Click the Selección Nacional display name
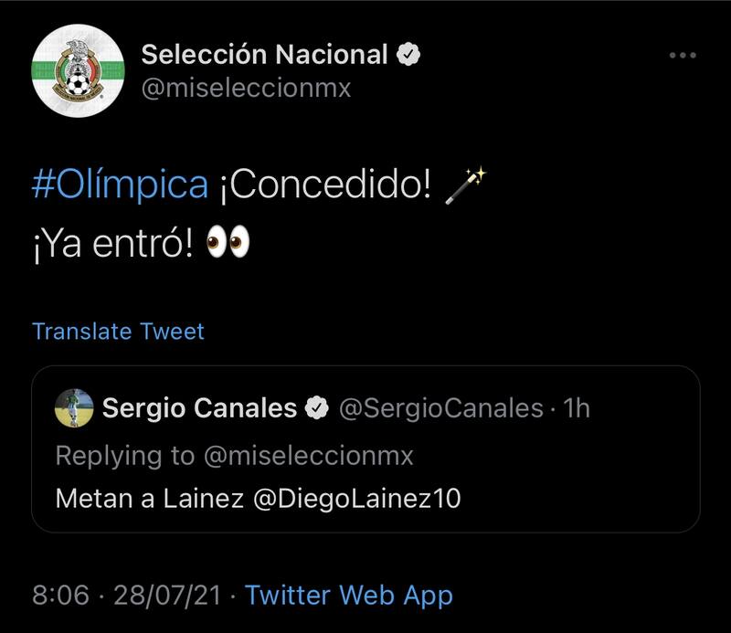Screen dimensions: 731x633 pos(264,55)
